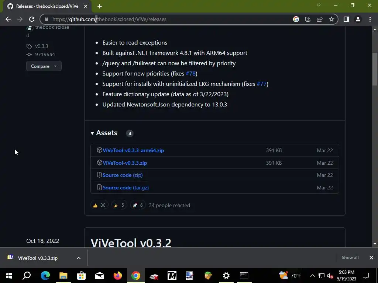This screenshot has height=283, width=378.
Task: Open Windows taskbar search
Action: (x=27, y=276)
